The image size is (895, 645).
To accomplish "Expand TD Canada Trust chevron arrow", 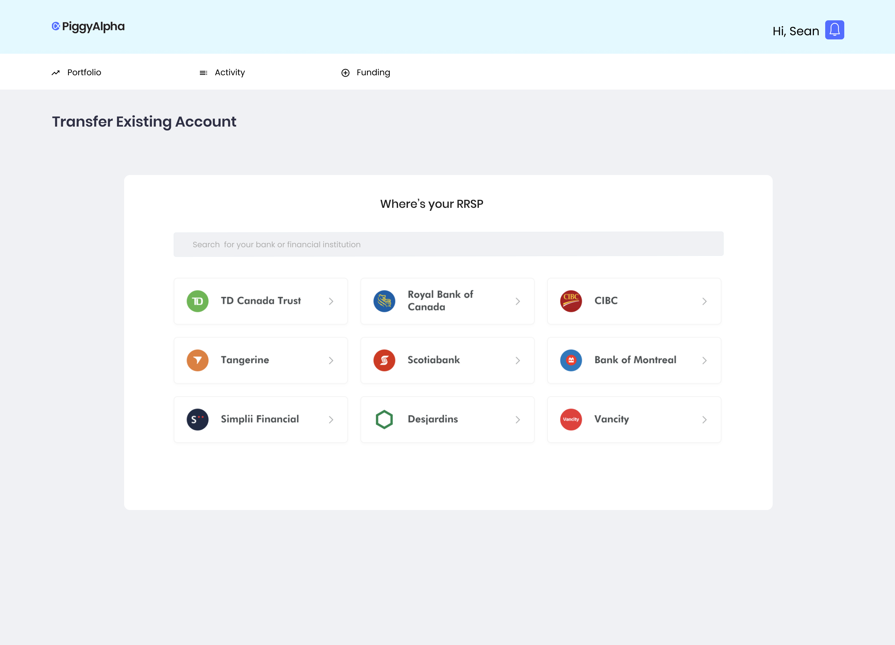I will [331, 301].
